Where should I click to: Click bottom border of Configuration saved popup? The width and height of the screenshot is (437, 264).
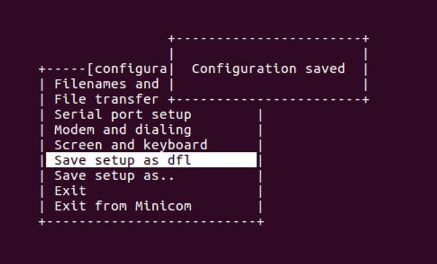click(x=268, y=99)
